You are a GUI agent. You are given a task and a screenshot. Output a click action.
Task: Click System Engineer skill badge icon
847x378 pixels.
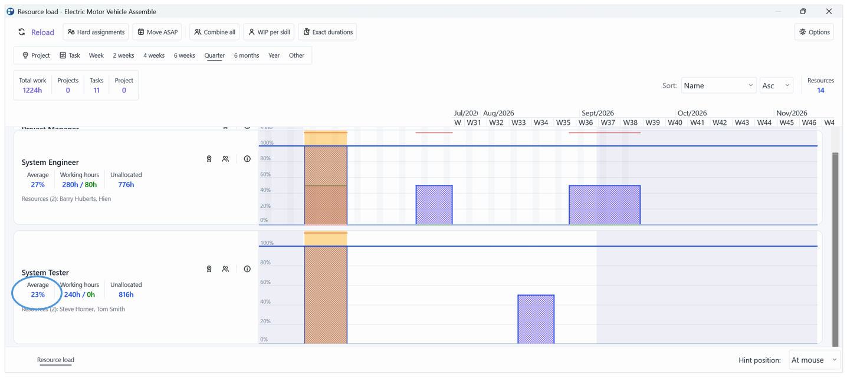209,159
